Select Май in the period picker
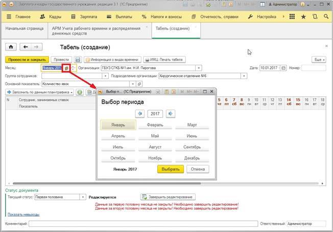 click(155, 136)
